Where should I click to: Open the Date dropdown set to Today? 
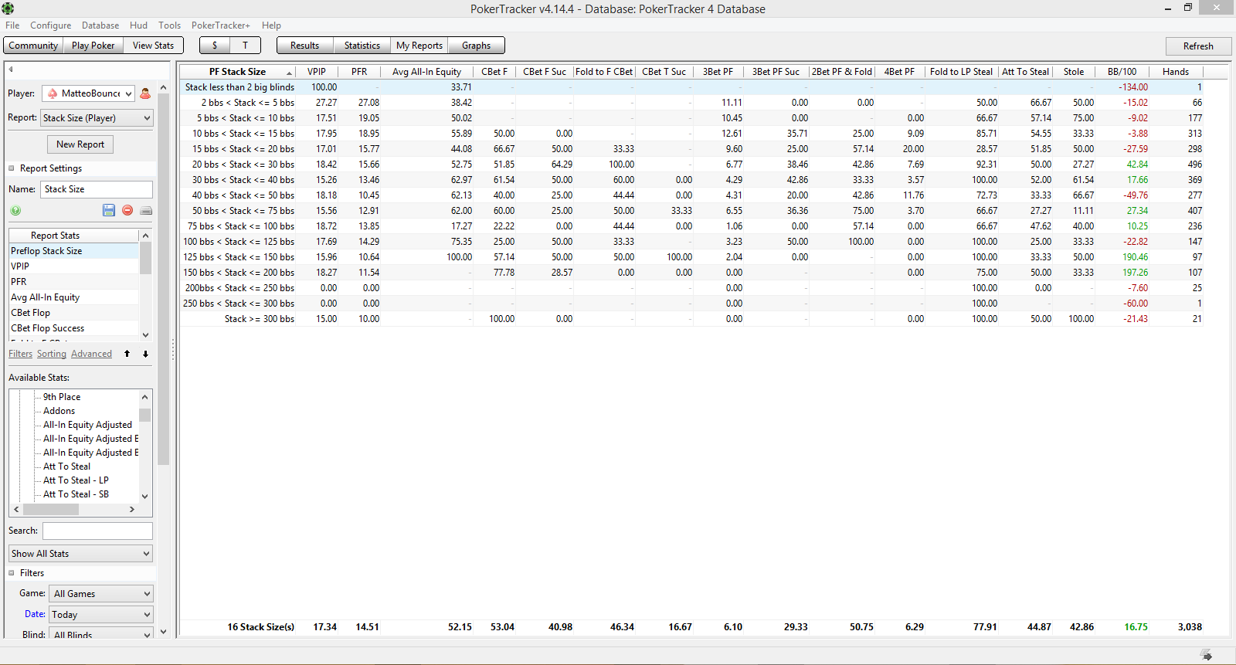pyautogui.click(x=101, y=615)
